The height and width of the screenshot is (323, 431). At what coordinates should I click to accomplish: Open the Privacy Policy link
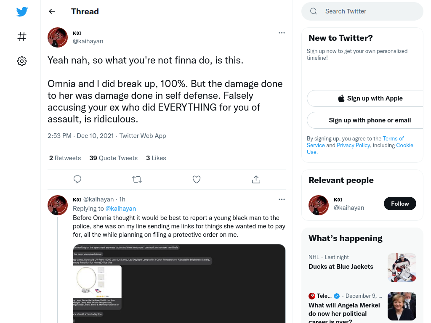(x=353, y=145)
